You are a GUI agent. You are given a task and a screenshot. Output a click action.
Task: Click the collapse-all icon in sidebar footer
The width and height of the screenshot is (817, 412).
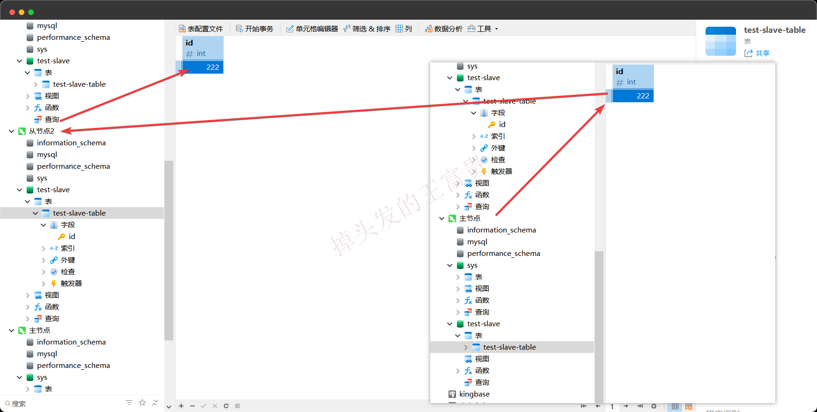(155, 403)
